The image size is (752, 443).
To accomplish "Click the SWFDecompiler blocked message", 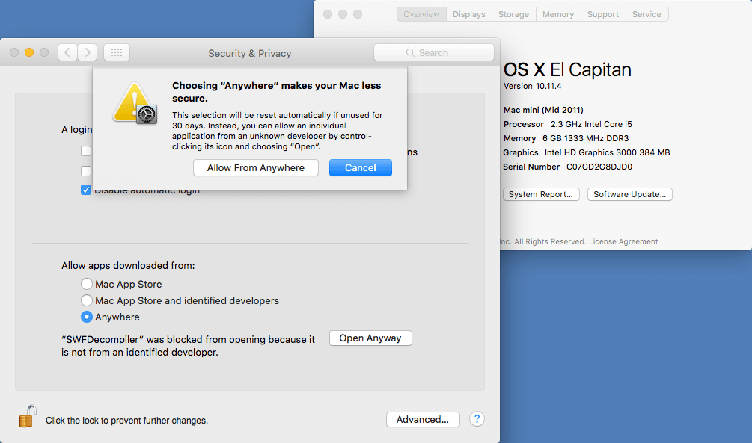I will (188, 346).
